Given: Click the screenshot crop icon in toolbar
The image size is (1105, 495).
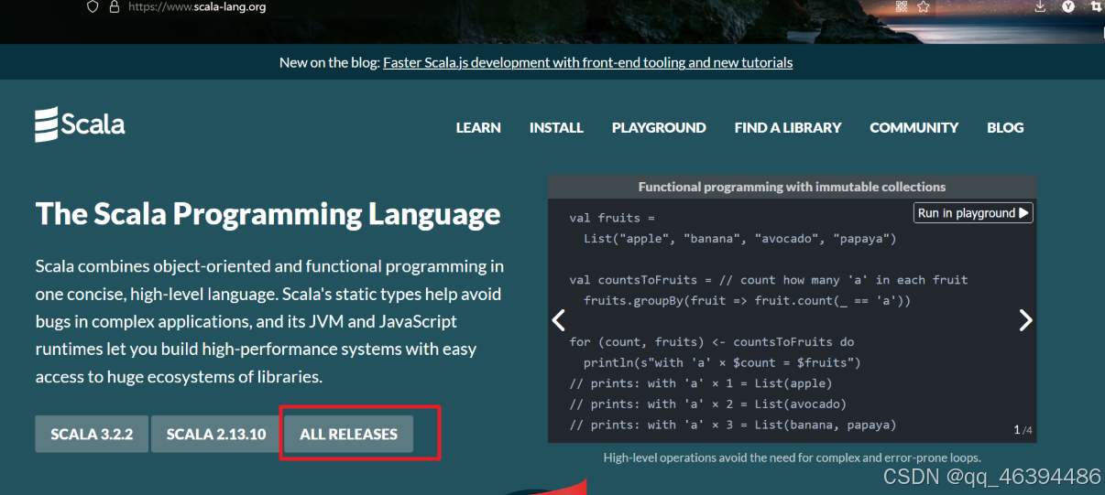Looking at the screenshot, I should click(1097, 6).
